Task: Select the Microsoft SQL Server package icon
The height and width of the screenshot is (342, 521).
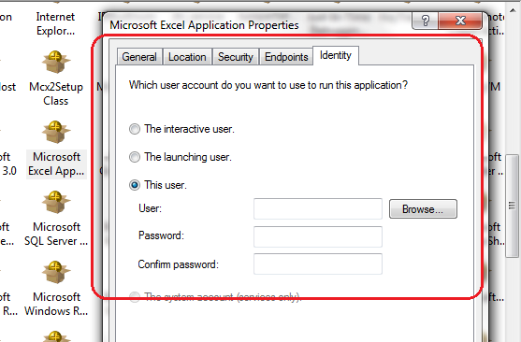Action: (x=56, y=202)
